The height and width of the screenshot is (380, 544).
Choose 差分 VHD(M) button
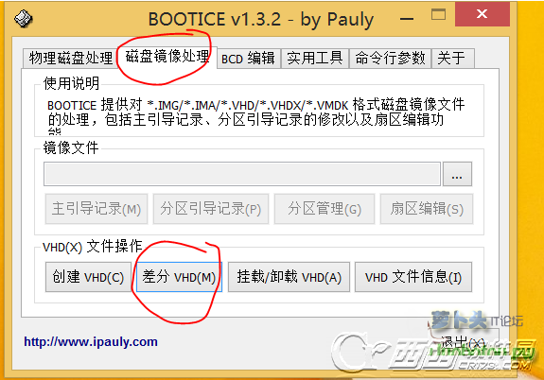coord(179,277)
